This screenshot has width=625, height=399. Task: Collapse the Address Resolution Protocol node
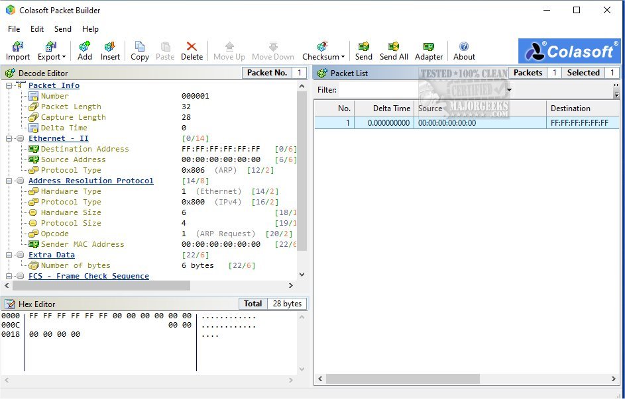9,181
